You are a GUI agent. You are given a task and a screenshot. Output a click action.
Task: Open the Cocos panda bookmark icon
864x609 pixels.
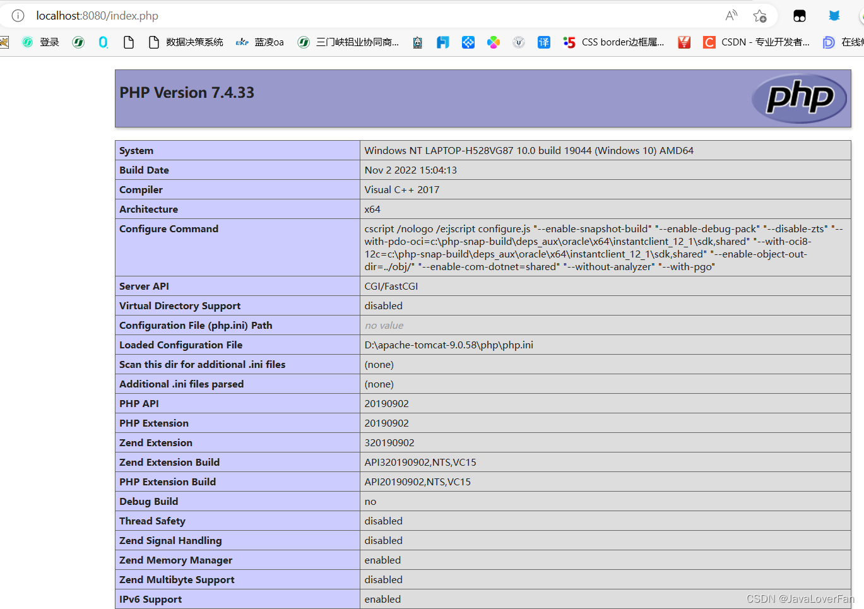(x=418, y=42)
